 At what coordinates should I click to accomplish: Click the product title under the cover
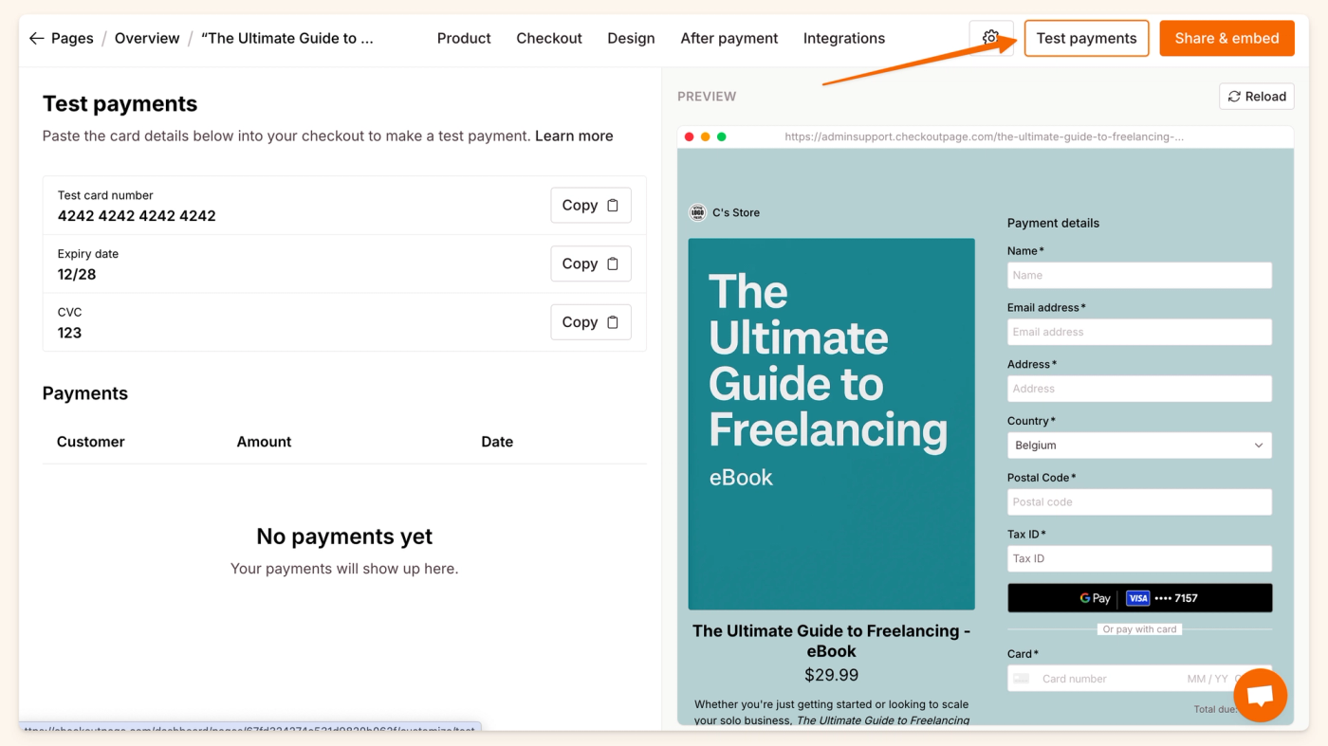[x=831, y=641]
